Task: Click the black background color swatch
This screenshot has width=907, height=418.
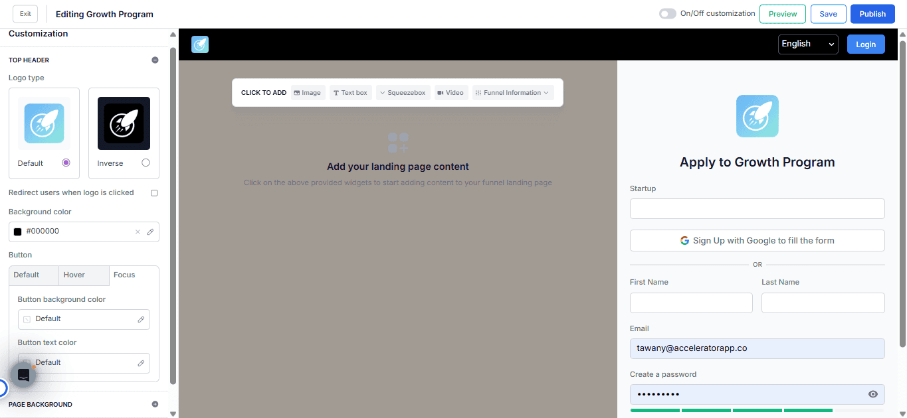Action: [18, 232]
